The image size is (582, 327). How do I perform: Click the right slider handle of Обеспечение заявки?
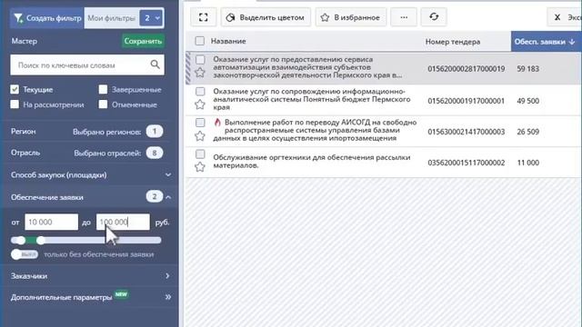point(40,240)
